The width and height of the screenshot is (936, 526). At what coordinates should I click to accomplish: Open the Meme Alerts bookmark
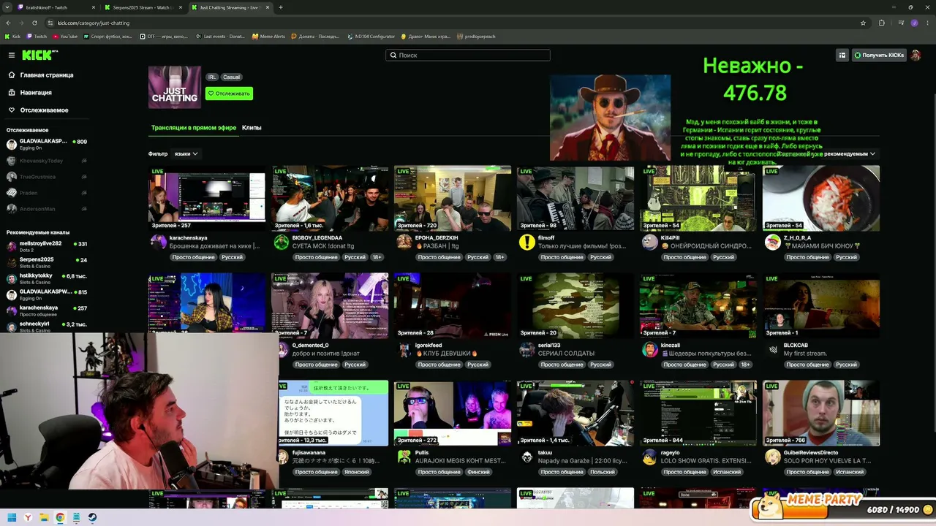tap(268, 37)
